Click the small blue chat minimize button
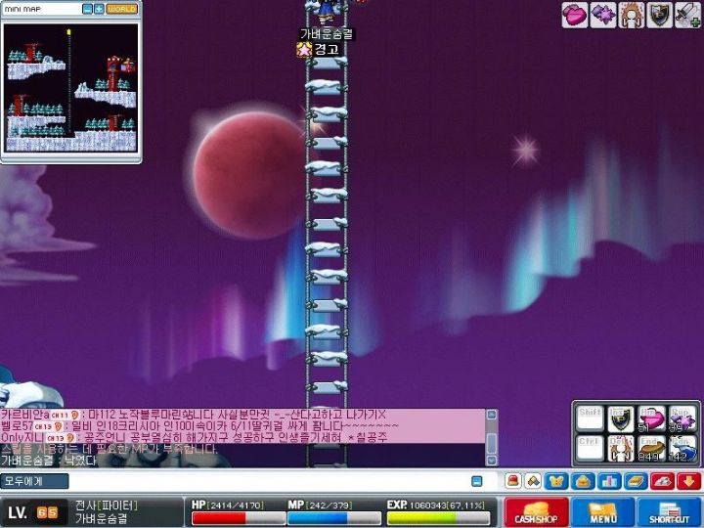 pos(477,481)
